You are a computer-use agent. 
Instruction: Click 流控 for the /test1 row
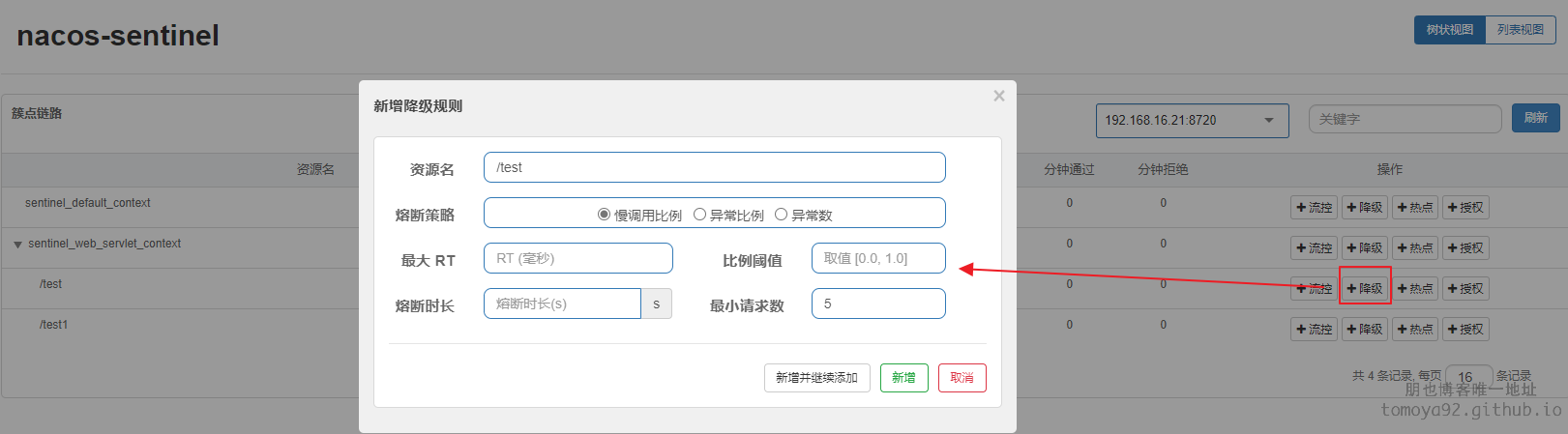point(1315,329)
